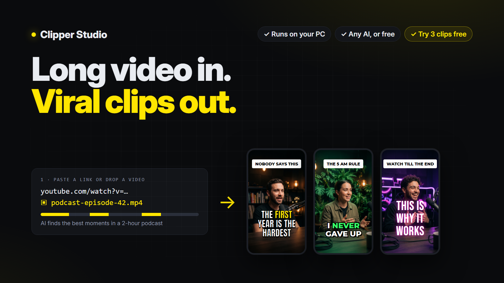This screenshot has width=504, height=283.
Task: Click the "NOBODY SAYS THIS" label tag
Action: pos(277,164)
